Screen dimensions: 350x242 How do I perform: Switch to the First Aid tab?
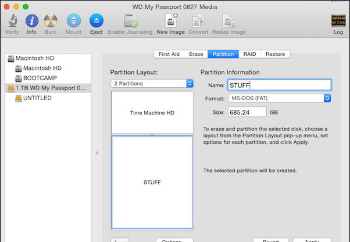[x=169, y=54]
